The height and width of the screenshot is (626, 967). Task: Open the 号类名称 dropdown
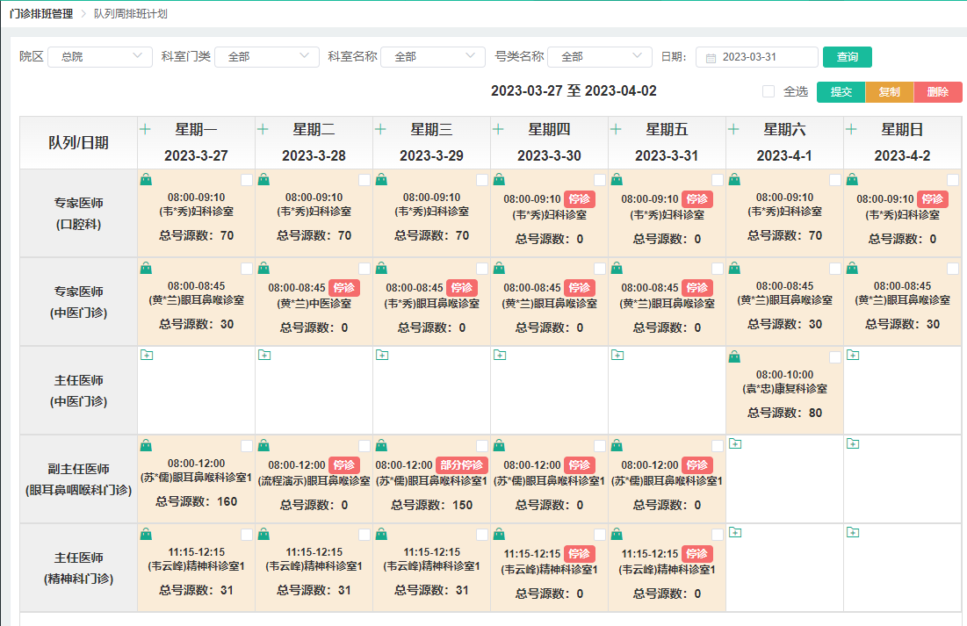coord(599,56)
